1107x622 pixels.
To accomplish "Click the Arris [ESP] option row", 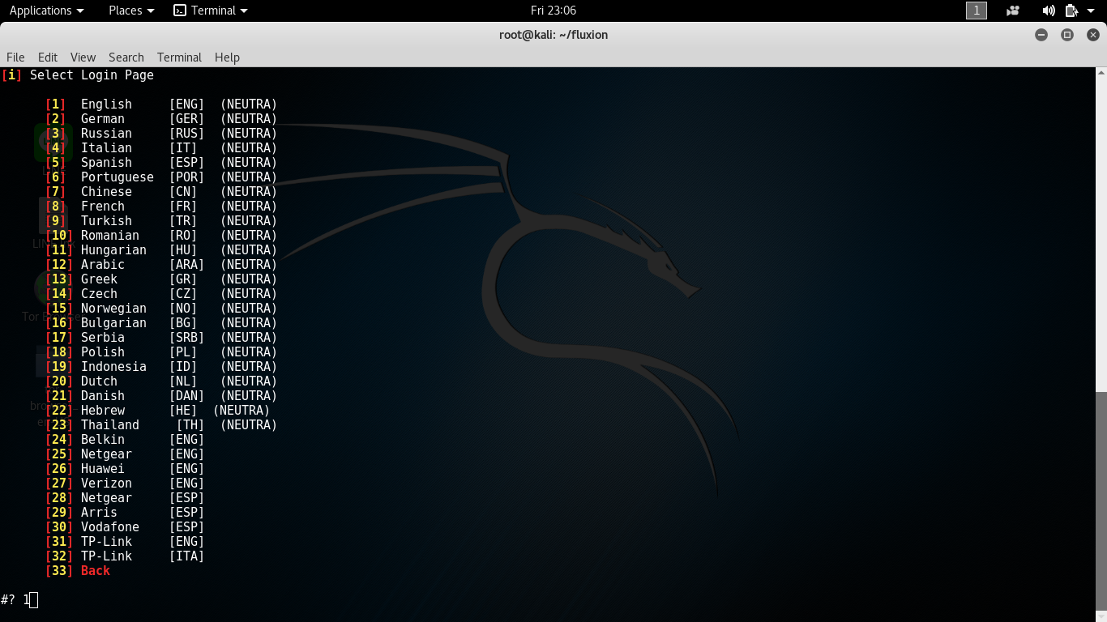I will pyautogui.click(x=125, y=513).
